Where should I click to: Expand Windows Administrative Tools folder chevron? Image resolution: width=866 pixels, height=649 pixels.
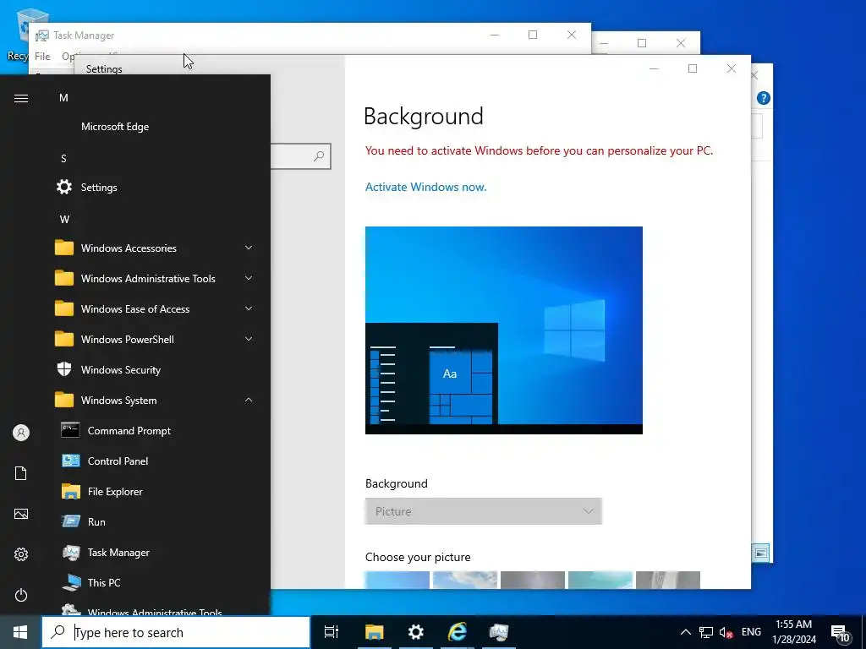coord(249,278)
